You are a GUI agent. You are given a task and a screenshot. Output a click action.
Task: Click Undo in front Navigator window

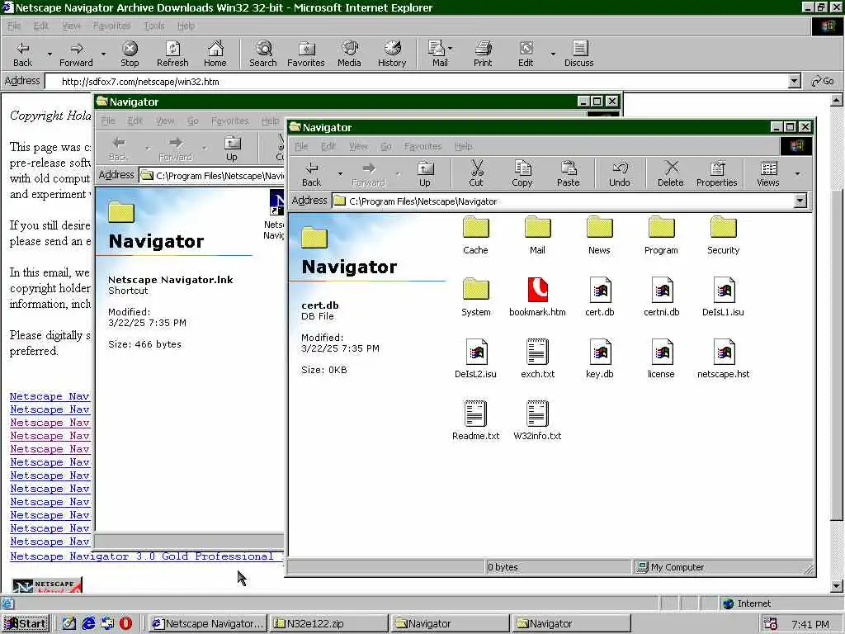point(620,173)
